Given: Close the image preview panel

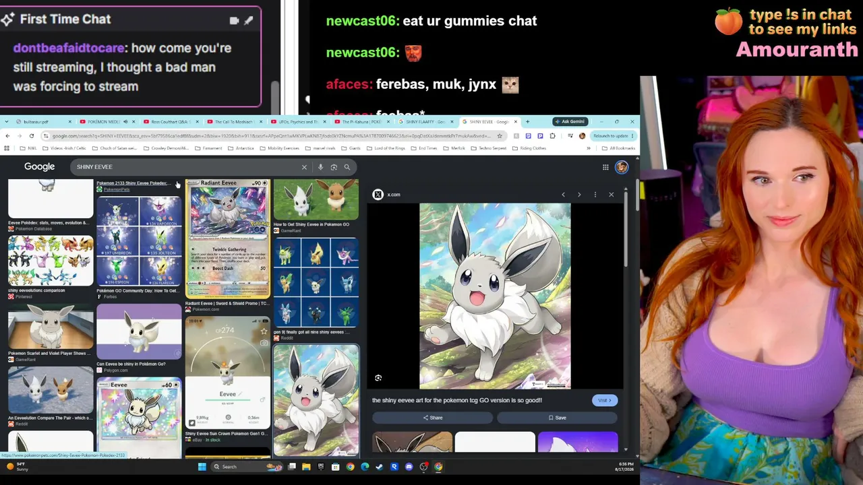Looking at the screenshot, I should click(612, 195).
